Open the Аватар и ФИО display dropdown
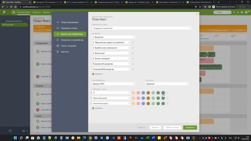The image size is (251, 141). coord(113,84)
